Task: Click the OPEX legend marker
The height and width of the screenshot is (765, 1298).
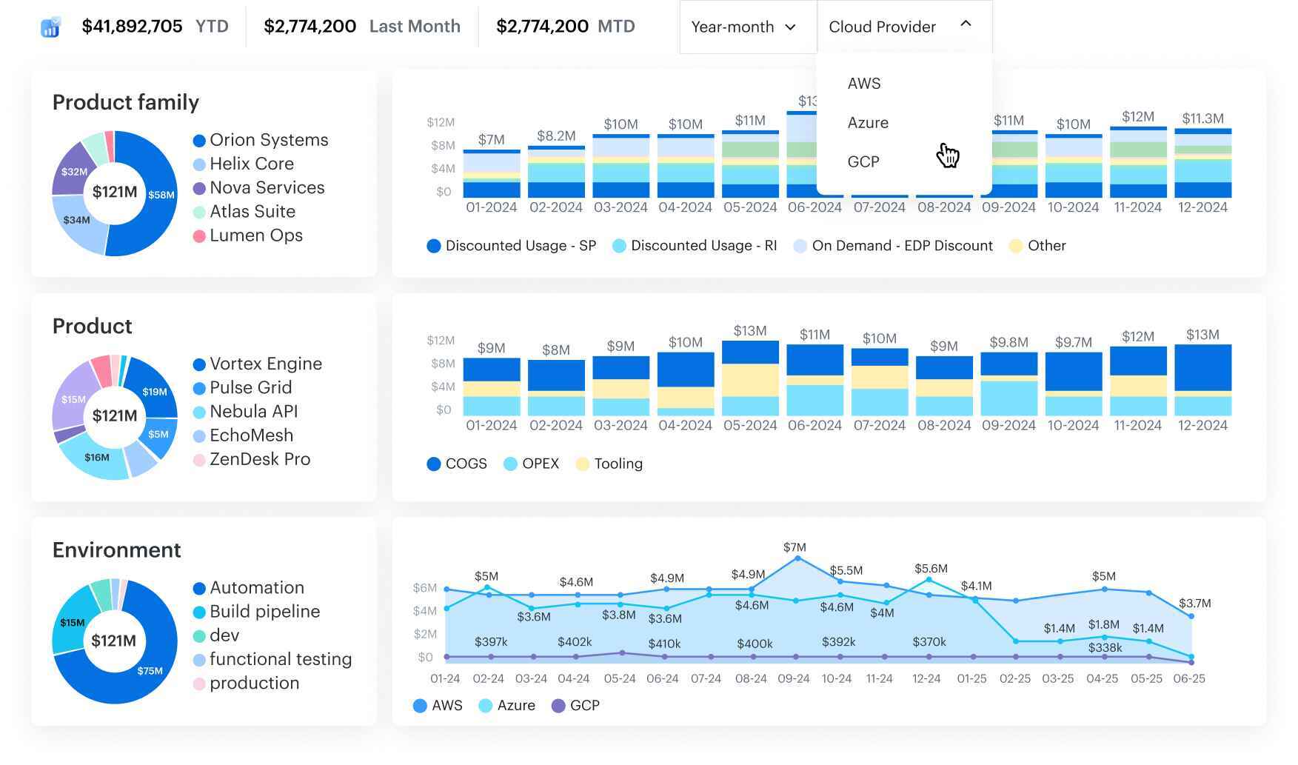Action: click(510, 464)
